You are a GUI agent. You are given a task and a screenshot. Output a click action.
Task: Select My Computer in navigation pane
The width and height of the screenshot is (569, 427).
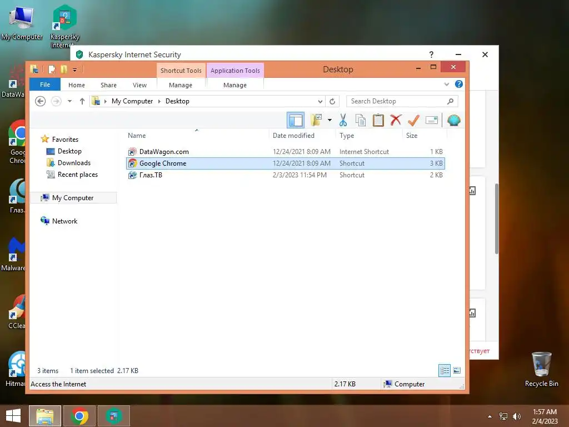[x=73, y=198]
